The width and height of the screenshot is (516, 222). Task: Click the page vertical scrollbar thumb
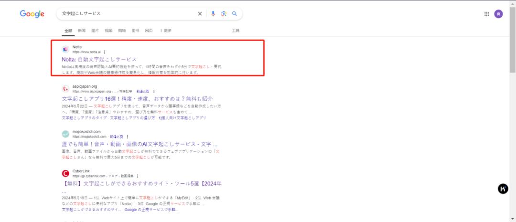pos(512,40)
